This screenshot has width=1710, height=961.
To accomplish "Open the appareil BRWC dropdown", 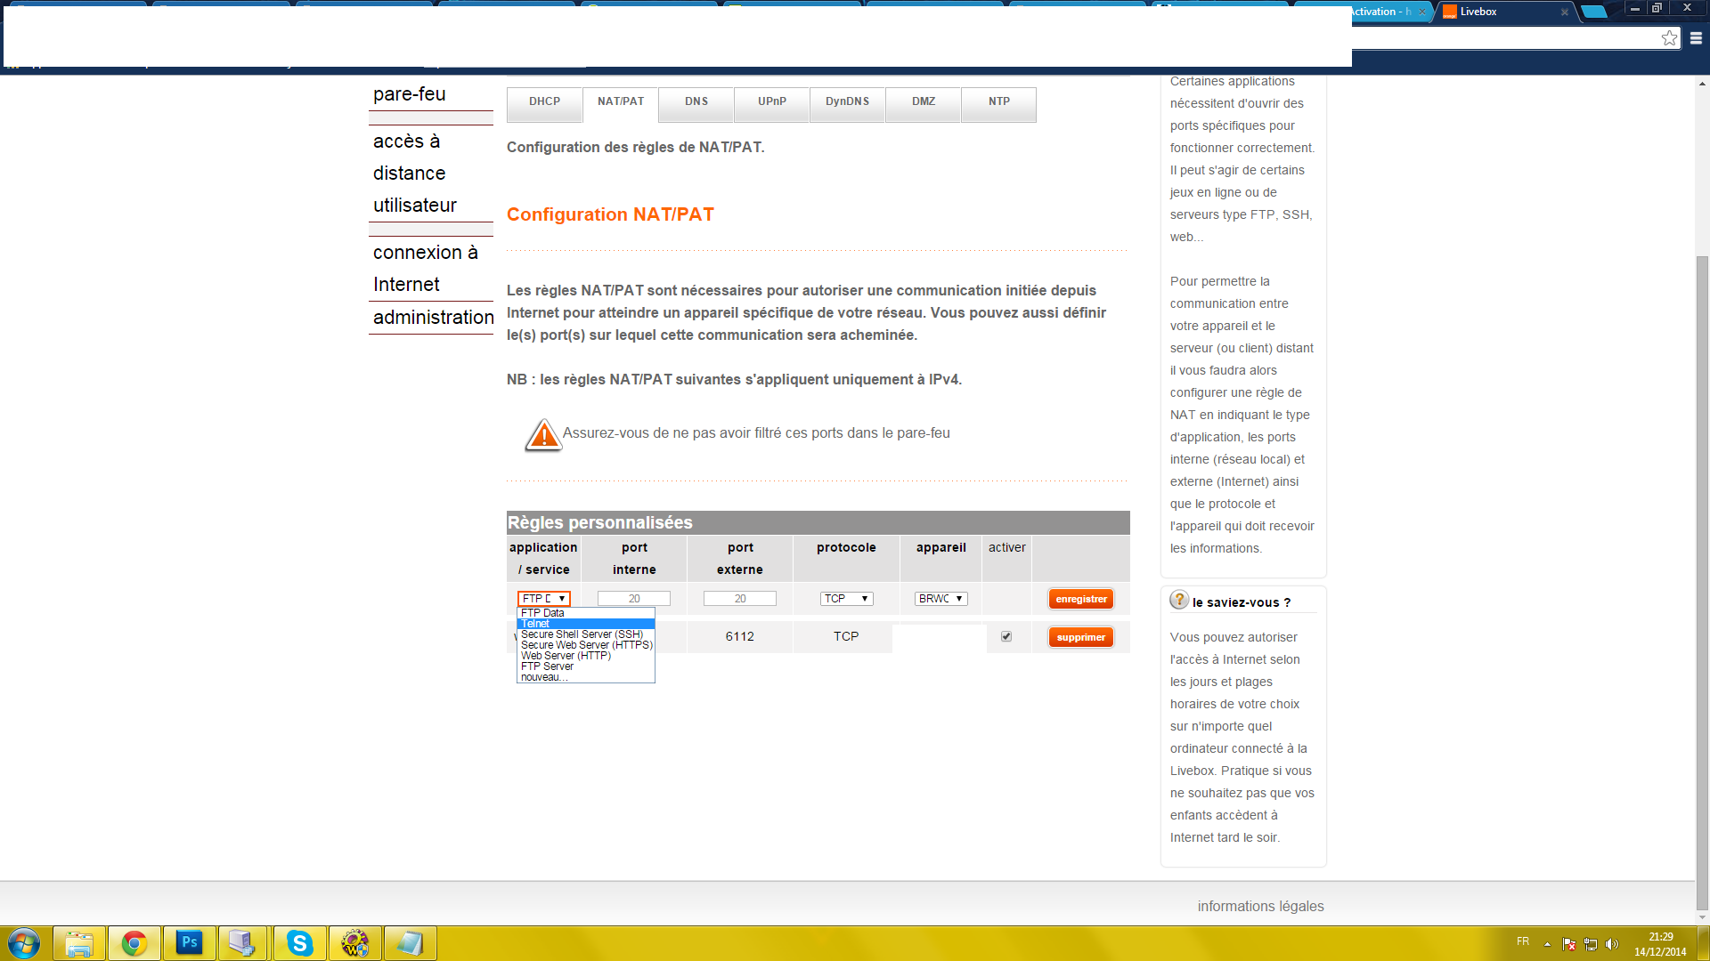I will pos(940,599).
